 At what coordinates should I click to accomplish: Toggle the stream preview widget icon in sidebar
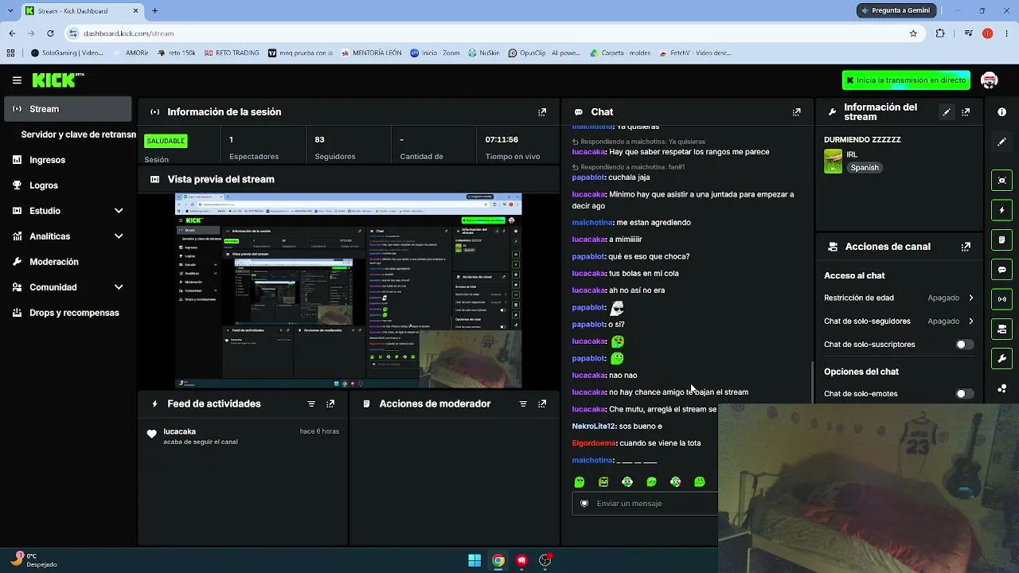[x=1002, y=181]
